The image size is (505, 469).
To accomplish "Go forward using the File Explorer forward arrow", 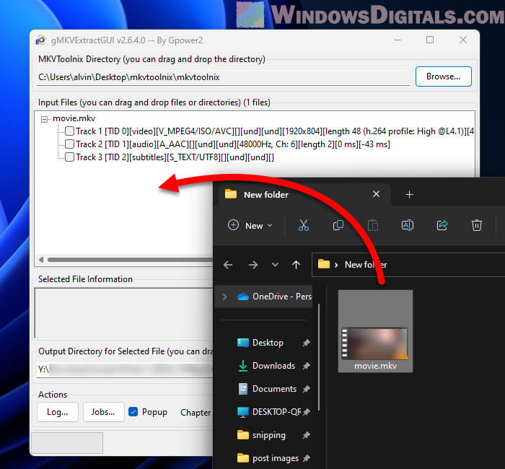I will coord(253,265).
